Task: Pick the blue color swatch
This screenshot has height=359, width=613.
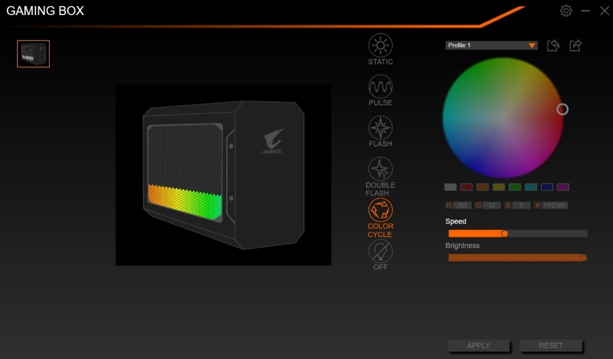Action: click(547, 187)
